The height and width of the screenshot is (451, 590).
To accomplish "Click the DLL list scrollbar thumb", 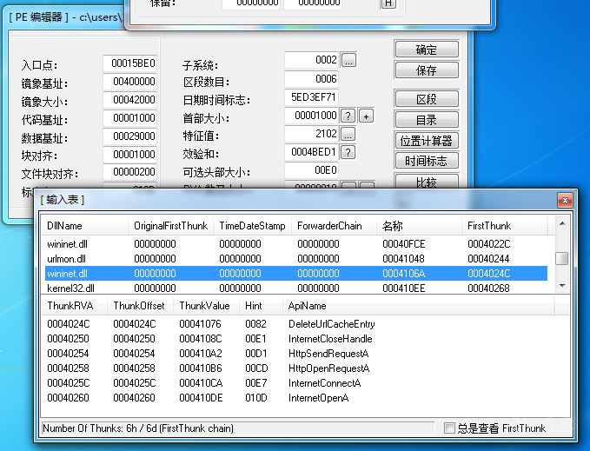I will tap(562, 258).
